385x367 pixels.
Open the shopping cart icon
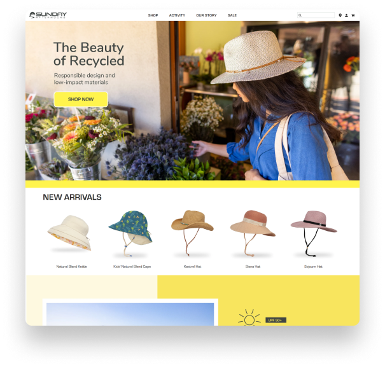point(353,15)
